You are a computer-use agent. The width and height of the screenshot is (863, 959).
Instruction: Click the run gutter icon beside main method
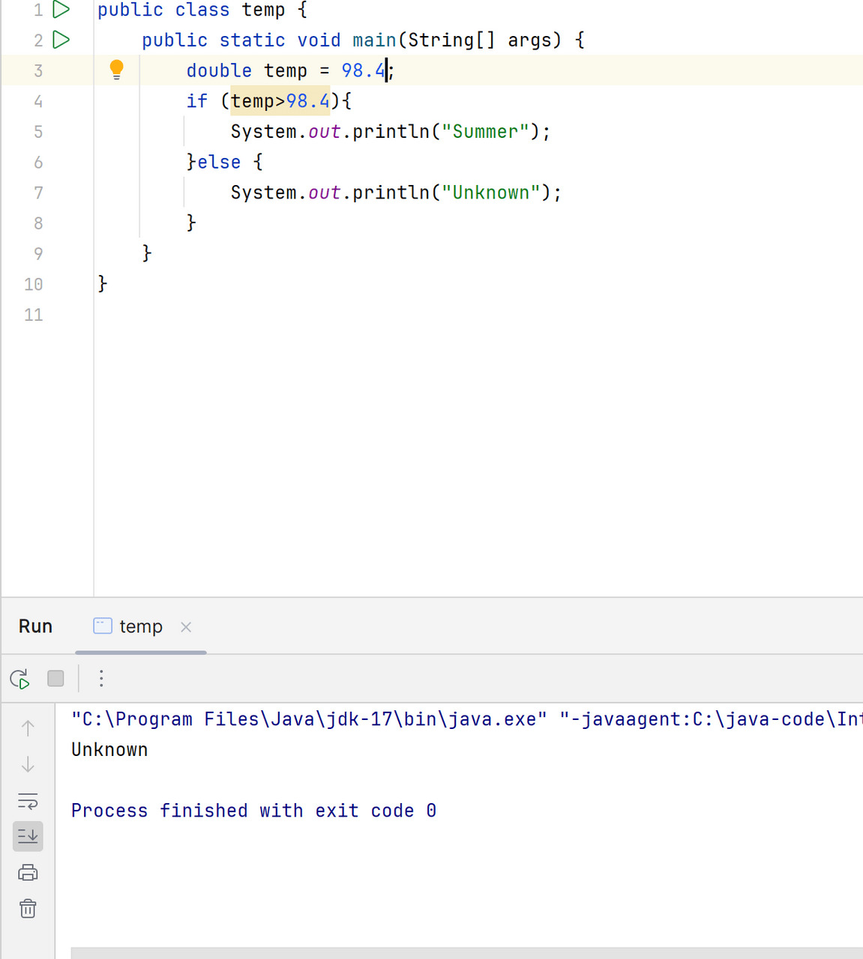[61, 40]
